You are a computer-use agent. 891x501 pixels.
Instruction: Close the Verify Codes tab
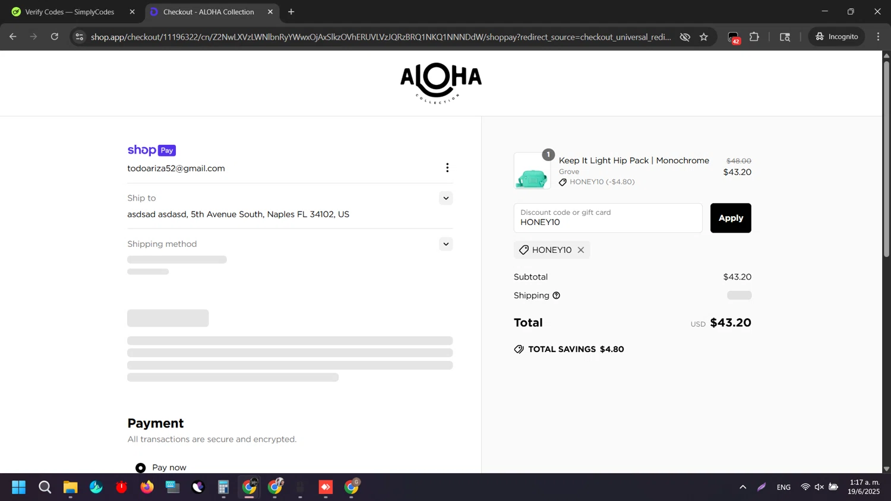[x=132, y=12]
